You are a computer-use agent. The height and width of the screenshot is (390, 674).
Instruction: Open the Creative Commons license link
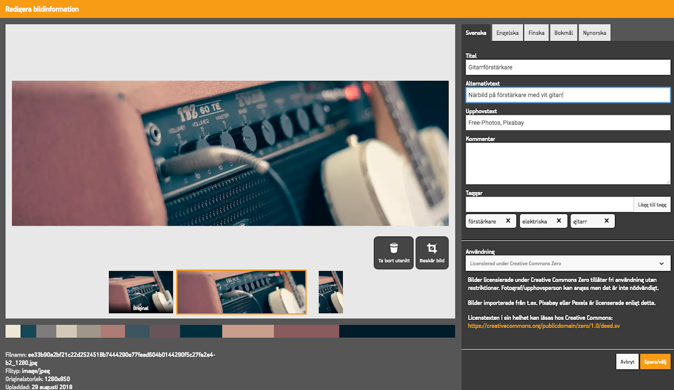[x=544, y=326]
